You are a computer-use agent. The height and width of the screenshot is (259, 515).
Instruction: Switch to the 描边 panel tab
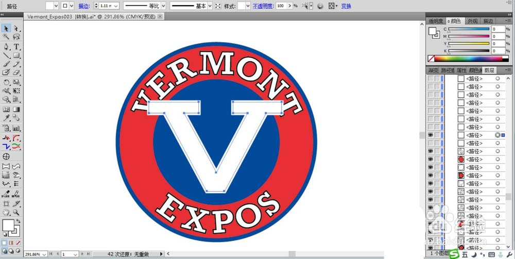[488, 21]
